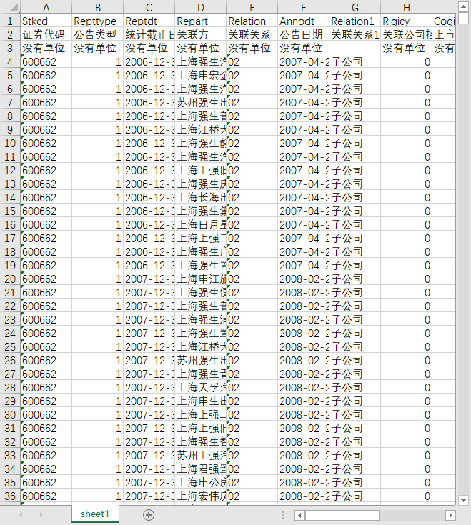Click the Relation1 cell

coord(355,21)
